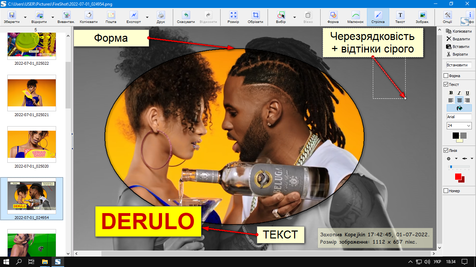
Task: Click the Пошта (Mail) icon
Action: pyautogui.click(x=111, y=17)
